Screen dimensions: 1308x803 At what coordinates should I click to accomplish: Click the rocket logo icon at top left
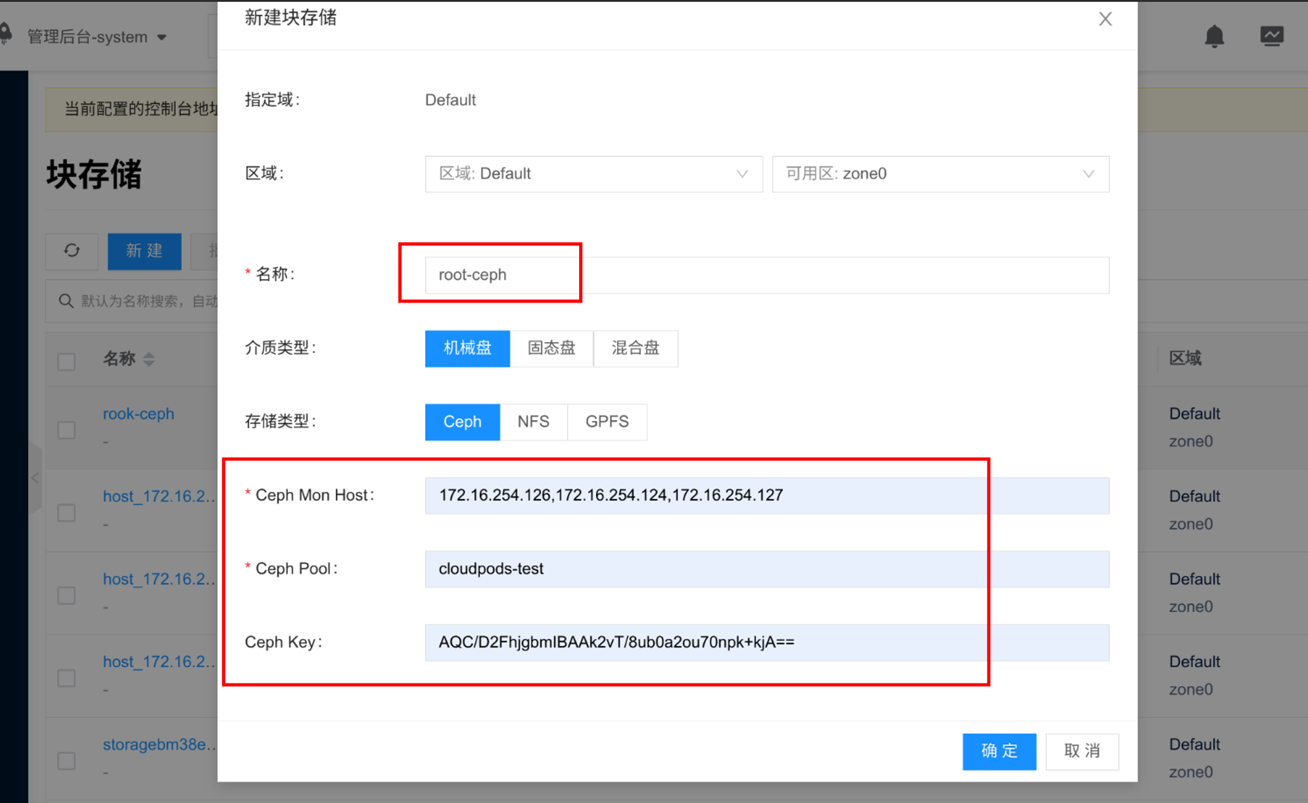point(5,34)
